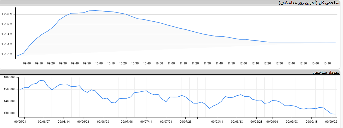Select the 1.294 M value label

coord(7,34)
